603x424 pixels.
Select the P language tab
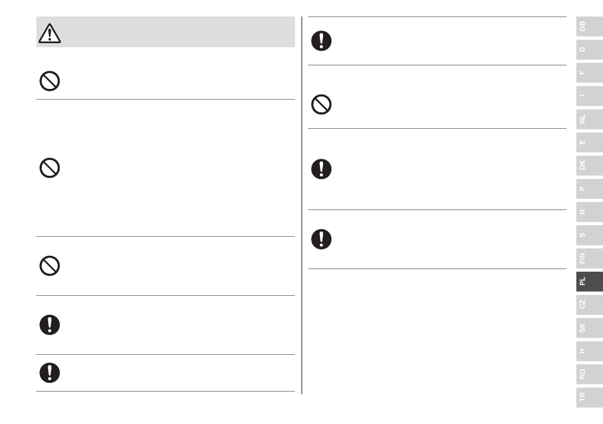[590, 189]
